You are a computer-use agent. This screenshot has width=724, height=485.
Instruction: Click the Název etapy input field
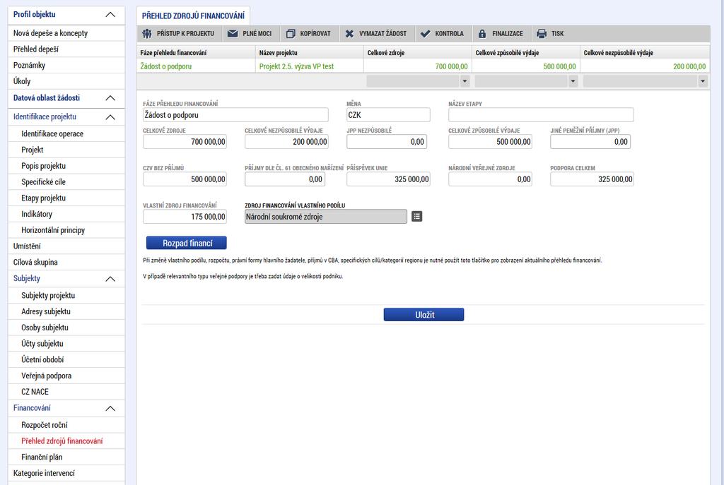(541, 115)
